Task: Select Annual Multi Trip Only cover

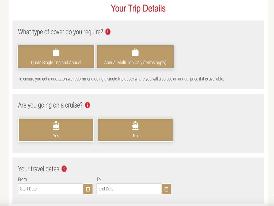Action: [x=135, y=57]
